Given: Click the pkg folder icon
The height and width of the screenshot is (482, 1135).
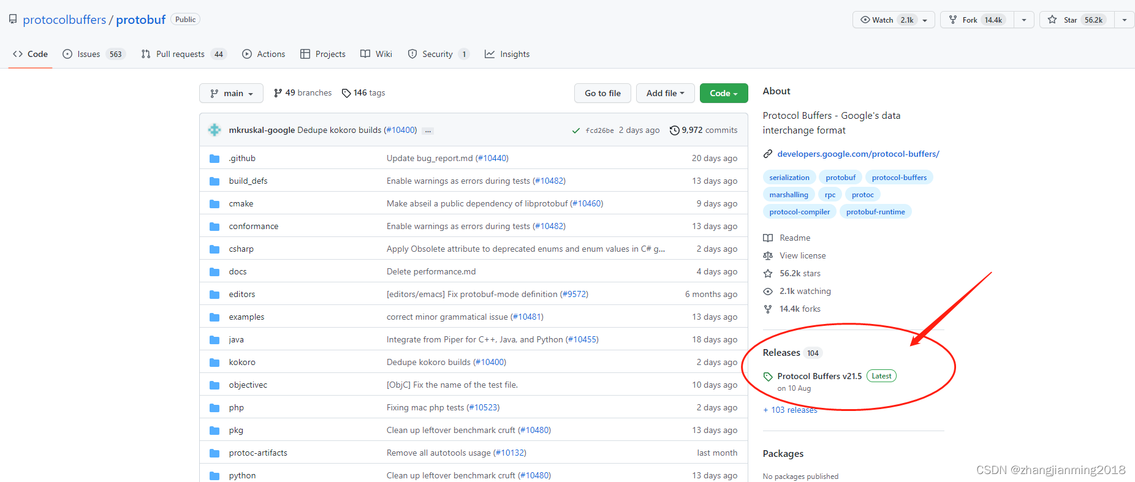Looking at the screenshot, I should 214,431.
